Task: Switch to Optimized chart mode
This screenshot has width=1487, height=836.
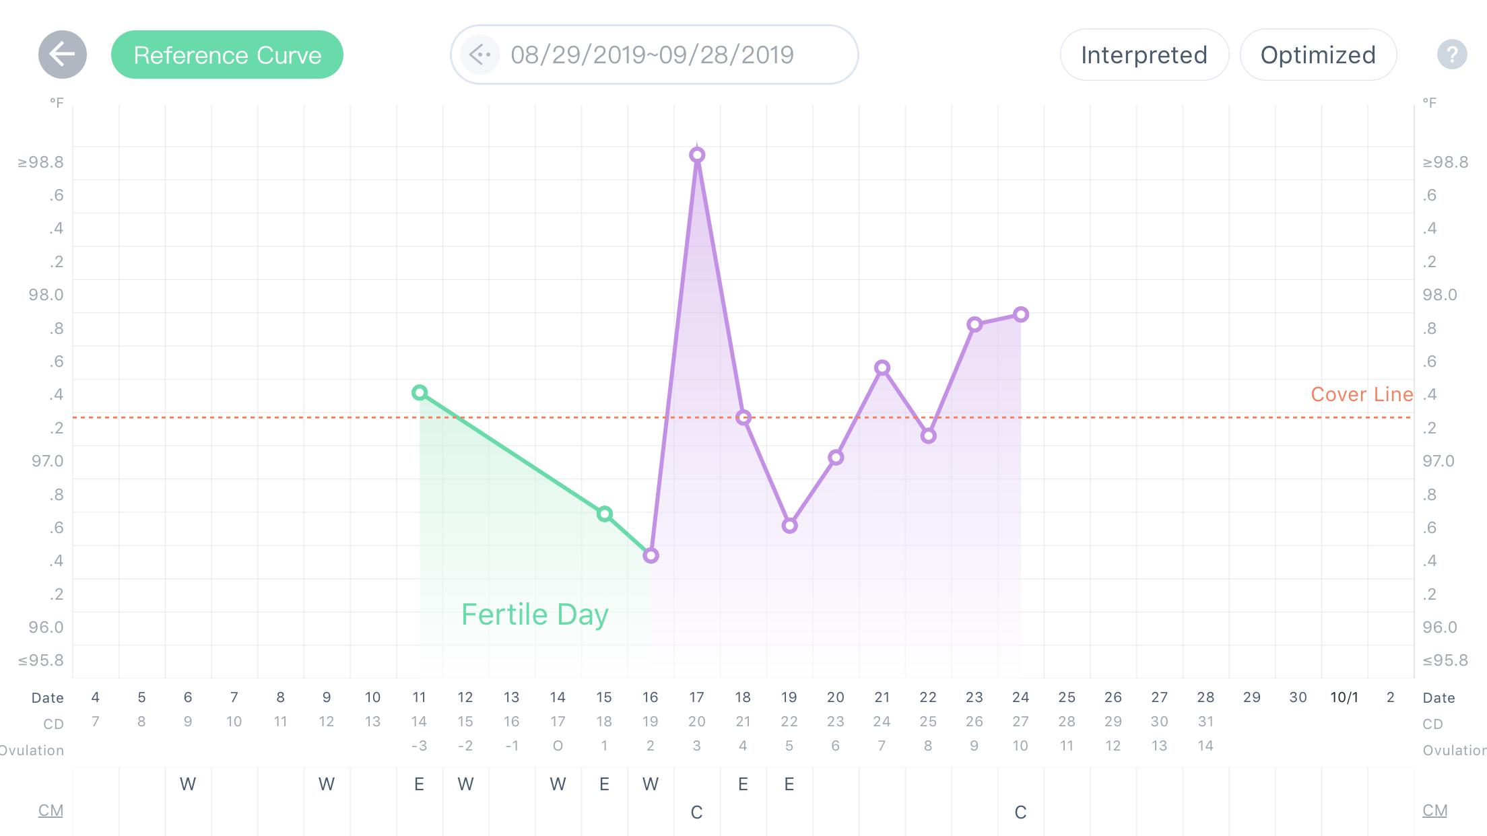Action: (1318, 55)
